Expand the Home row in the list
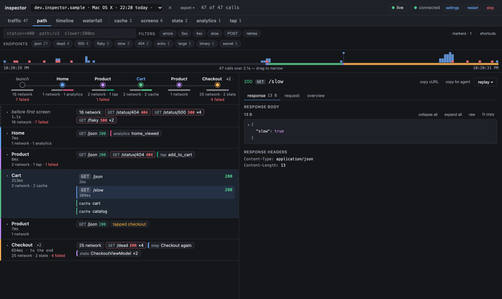The image size is (502, 299). pyautogui.click(x=7, y=133)
